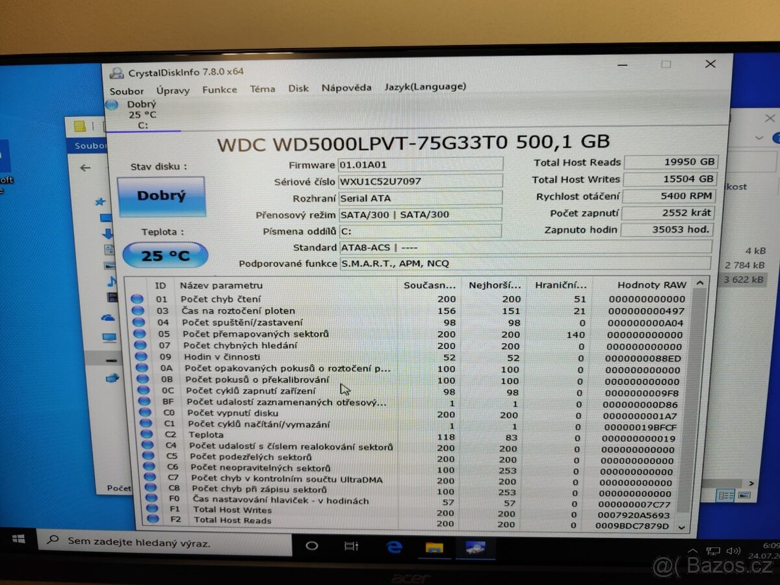Open Microsoft Edge from the taskbar
This screenshot has height=585, width=780.
[x=393, y=548]
